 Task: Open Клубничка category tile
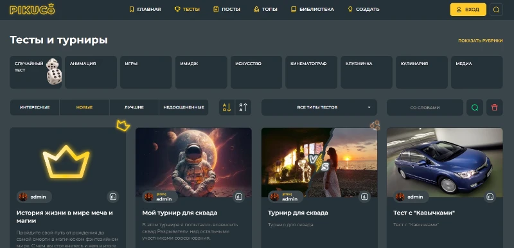point(366,72)
